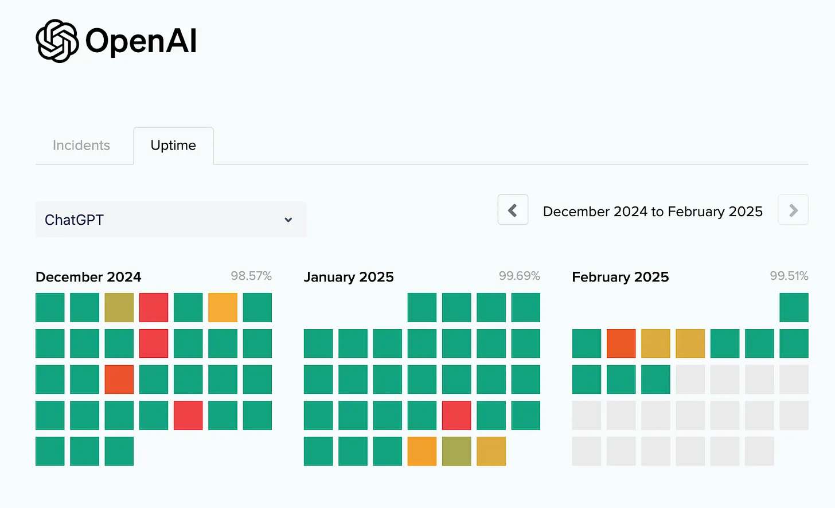835x508 pixels.
Task: Click the olive square for December 3, 2024
Action: [x=119, y=307]
